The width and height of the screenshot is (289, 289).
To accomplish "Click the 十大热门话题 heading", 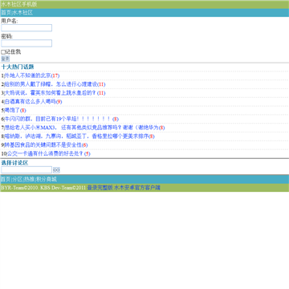I will click(x=18, y=67).
